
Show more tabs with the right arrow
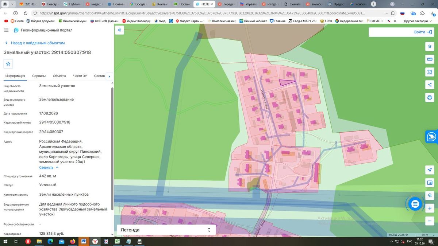pyautogui.click(x=109, y=76)
